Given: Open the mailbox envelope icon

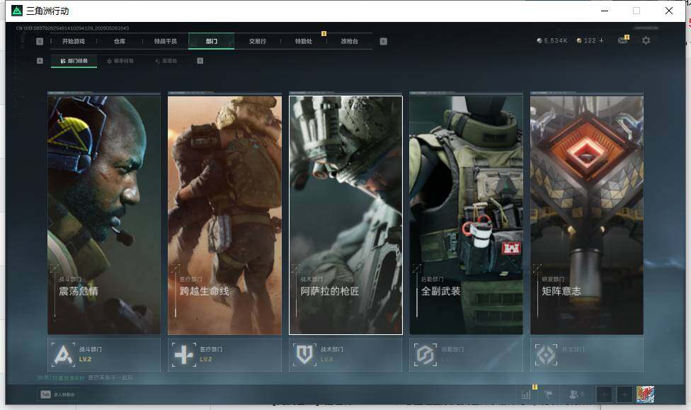Looking at the screenshot, I should click(x=622, y=40).
